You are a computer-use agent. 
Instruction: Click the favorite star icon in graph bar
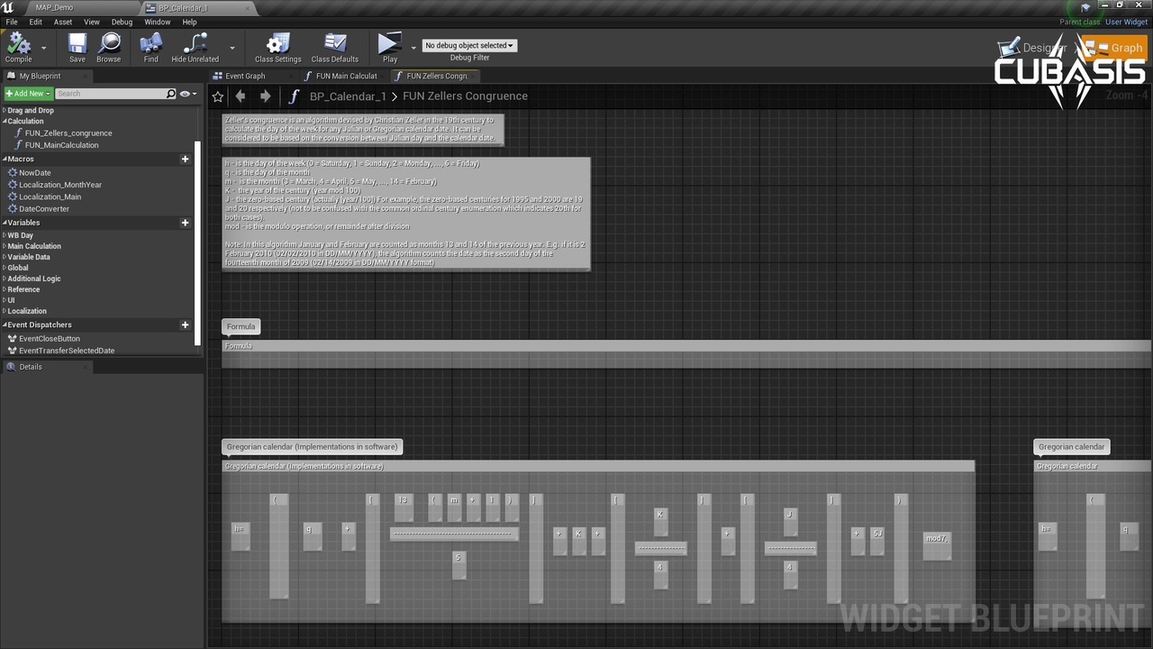217,96
